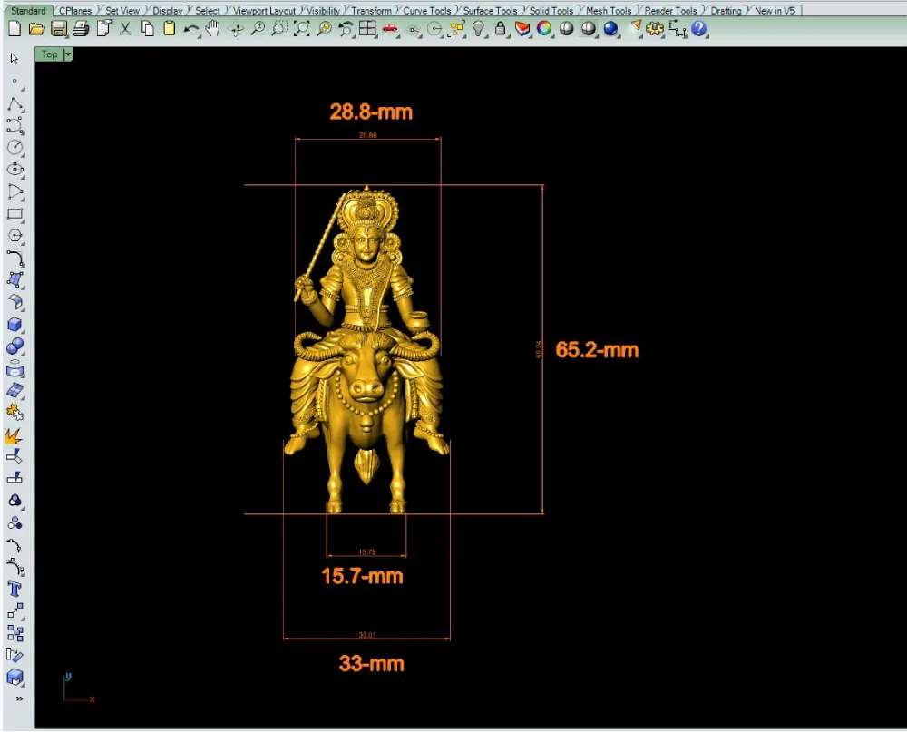This screenshot has height=732, width=907.
Task: Open the Mesh Tools tab
Action: pyautogui.click(x=609, y=10)
